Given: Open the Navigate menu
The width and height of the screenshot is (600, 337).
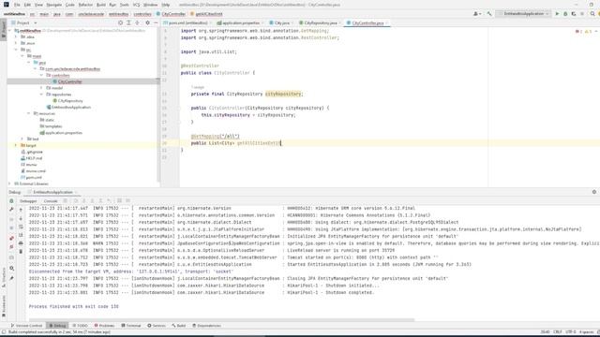Looking at the screenshot, I should [x=54, y=5].
